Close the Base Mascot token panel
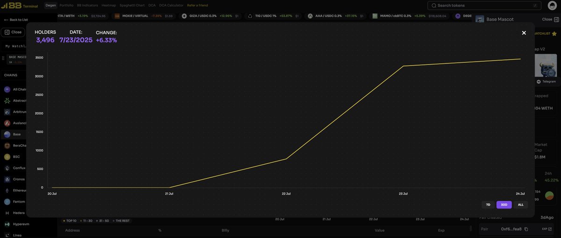This screenshot has width=561, height=238. [550, 20]
